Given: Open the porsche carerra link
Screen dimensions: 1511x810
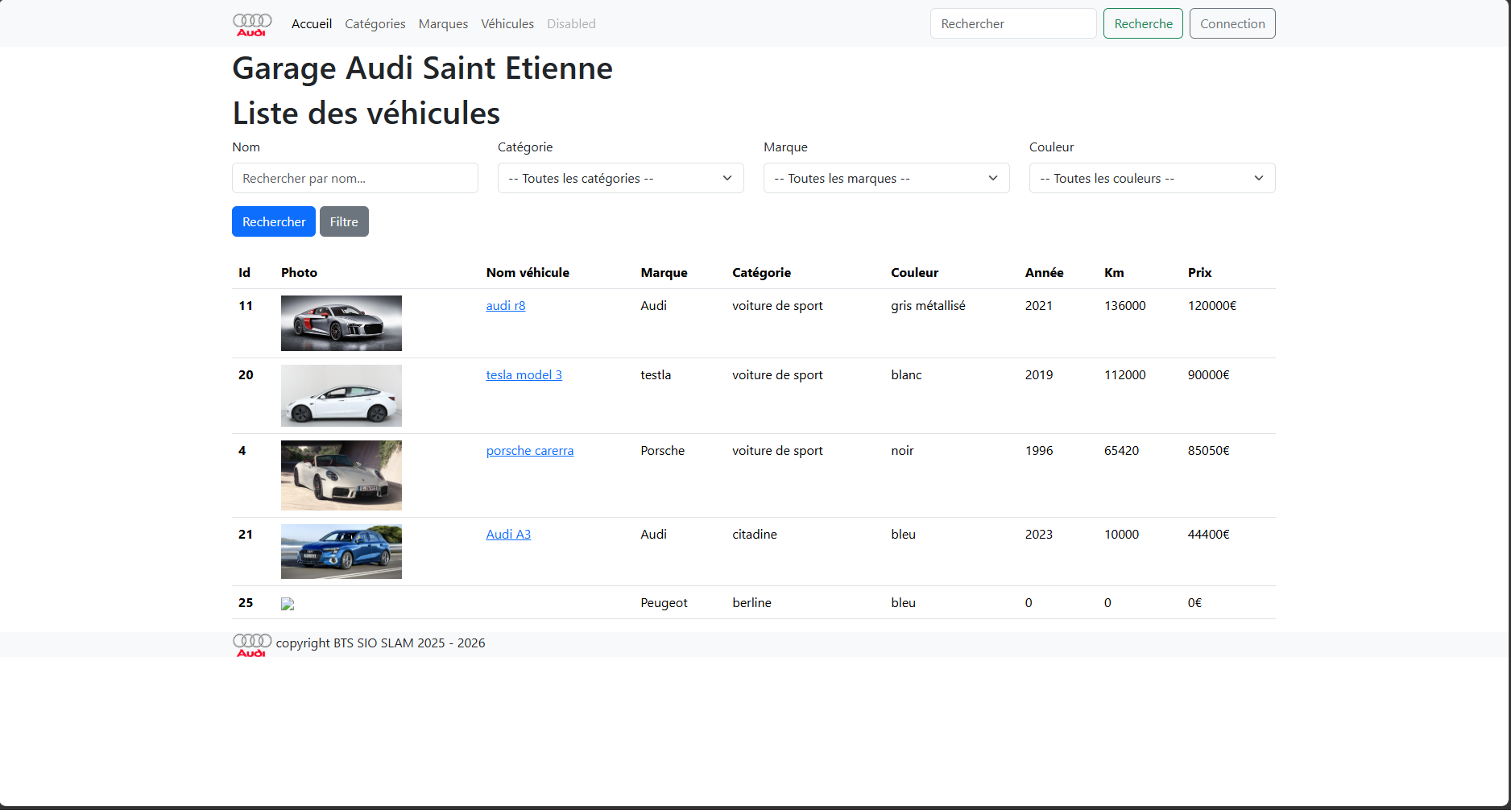Looking at the screenshot, I should point(530,451).
